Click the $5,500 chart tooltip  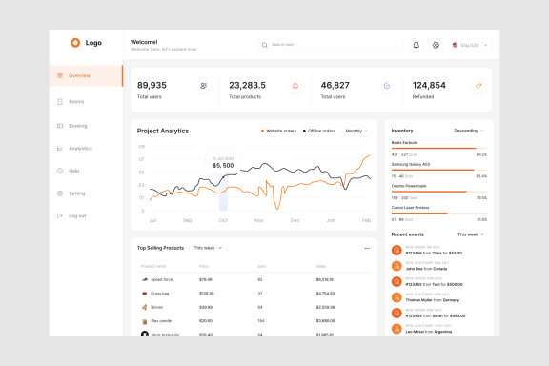point(223,163)
